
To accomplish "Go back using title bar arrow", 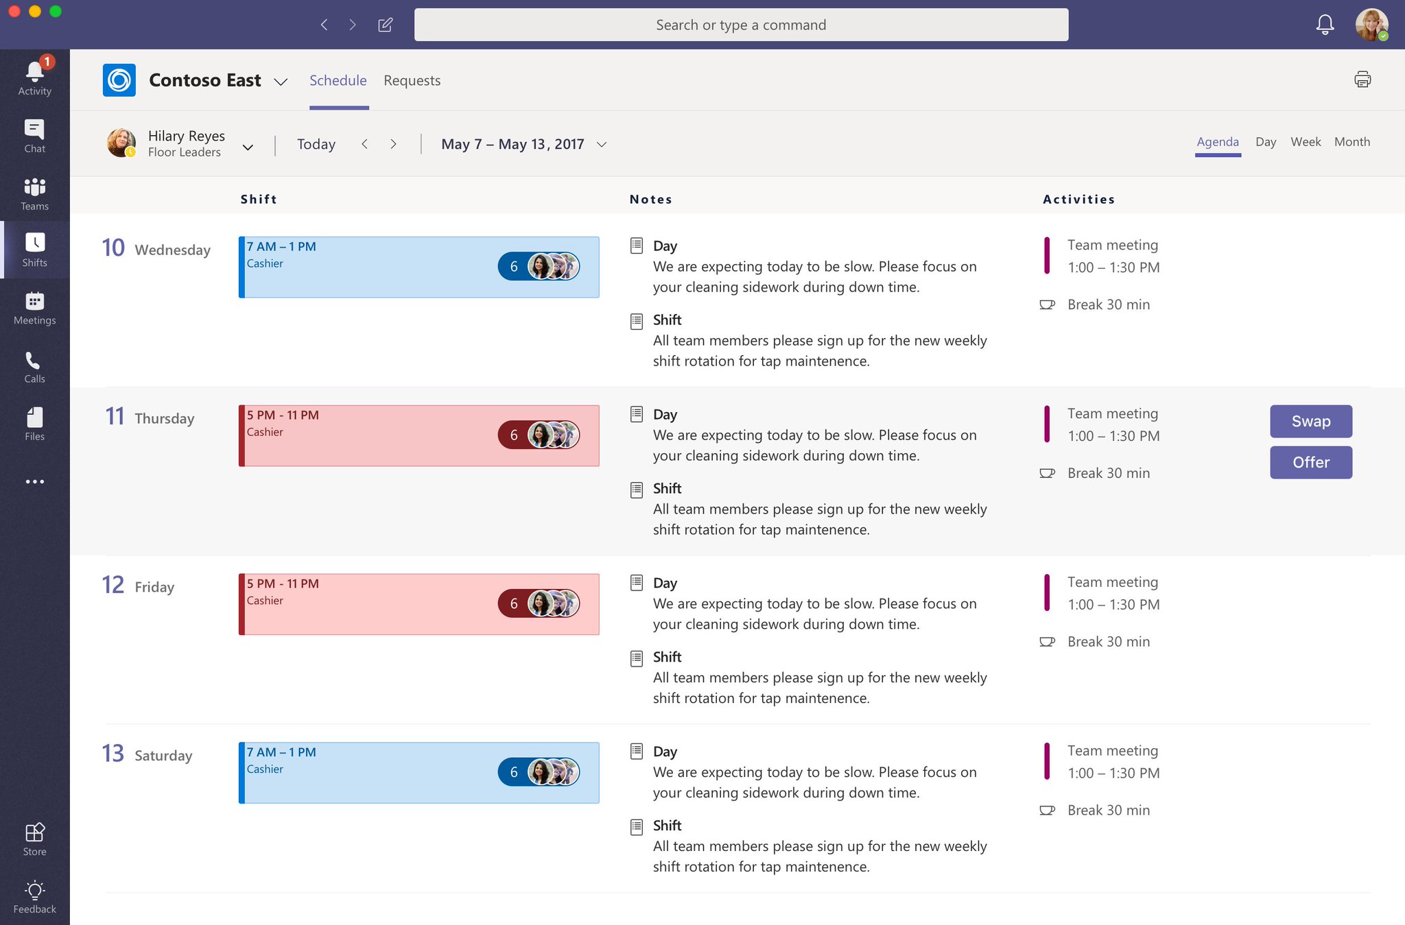I will 324,25.
